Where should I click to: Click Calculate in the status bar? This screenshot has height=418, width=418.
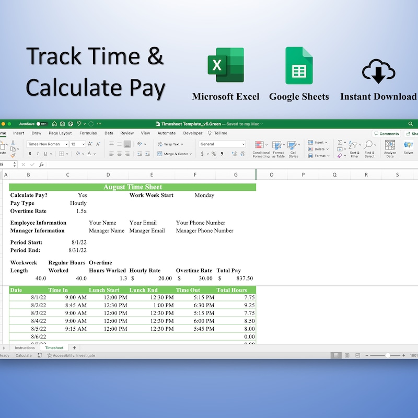[24, 355]
